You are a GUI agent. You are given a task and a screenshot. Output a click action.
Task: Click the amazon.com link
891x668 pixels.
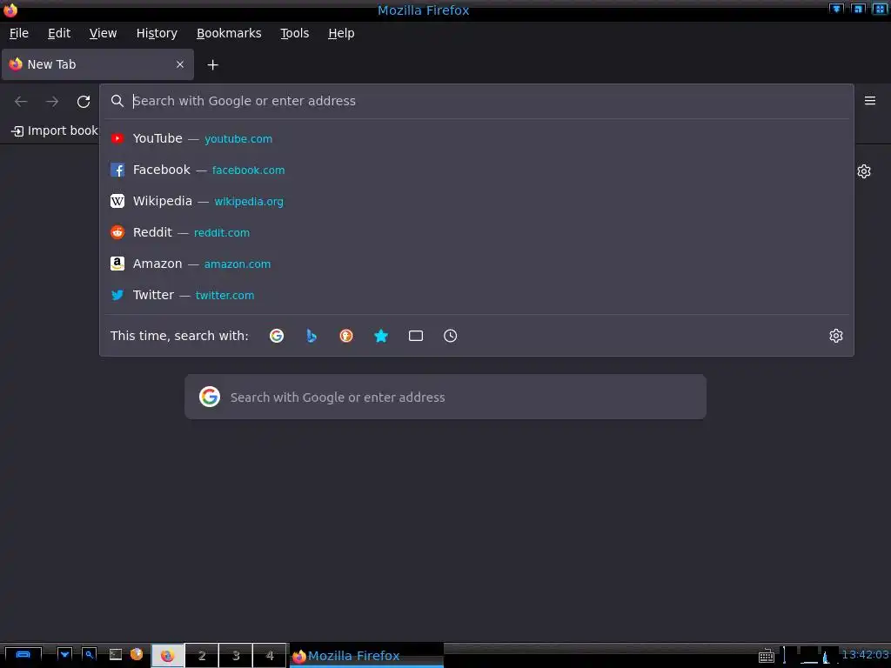point(237,264)
